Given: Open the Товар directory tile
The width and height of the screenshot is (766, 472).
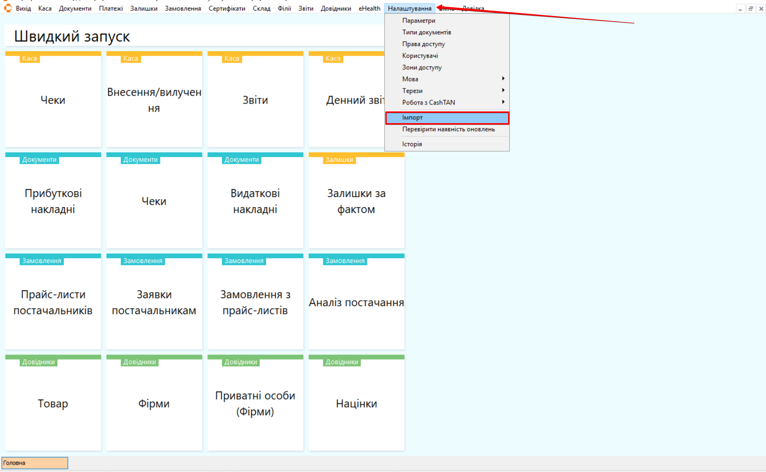Looking at the screenshot, I should coord(53,403).
